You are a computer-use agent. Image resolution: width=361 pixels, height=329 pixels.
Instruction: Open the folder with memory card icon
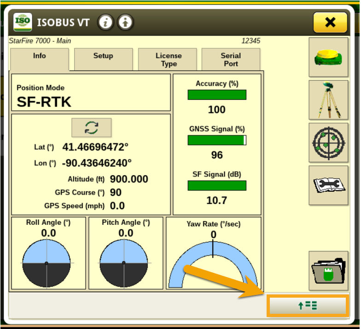(328, 271)
